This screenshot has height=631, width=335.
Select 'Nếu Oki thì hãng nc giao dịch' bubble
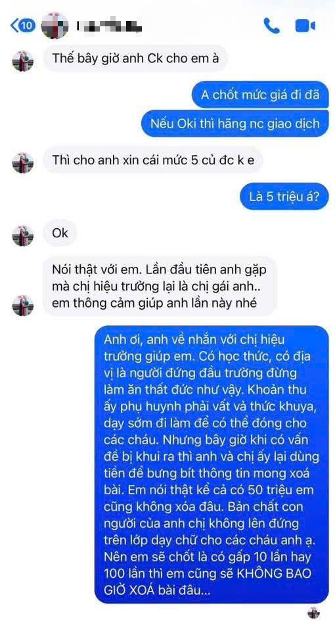pos(235,123)
